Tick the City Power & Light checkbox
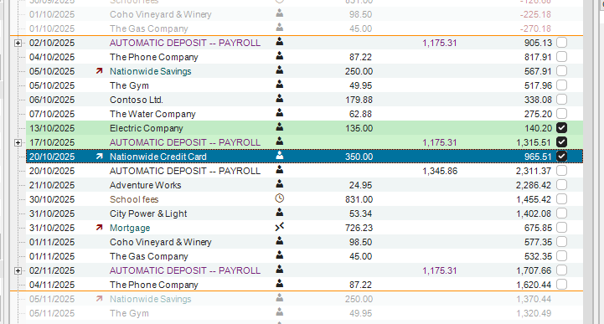604x324 pixels. (x=561, y=213)
